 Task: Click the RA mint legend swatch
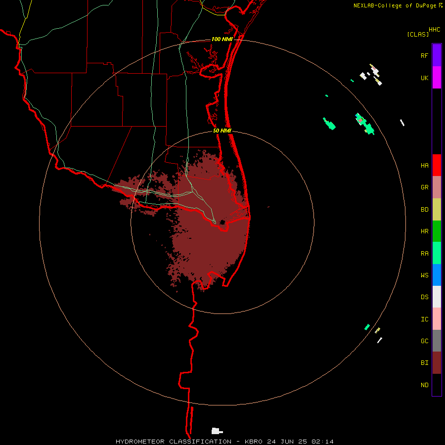[437, 253]
